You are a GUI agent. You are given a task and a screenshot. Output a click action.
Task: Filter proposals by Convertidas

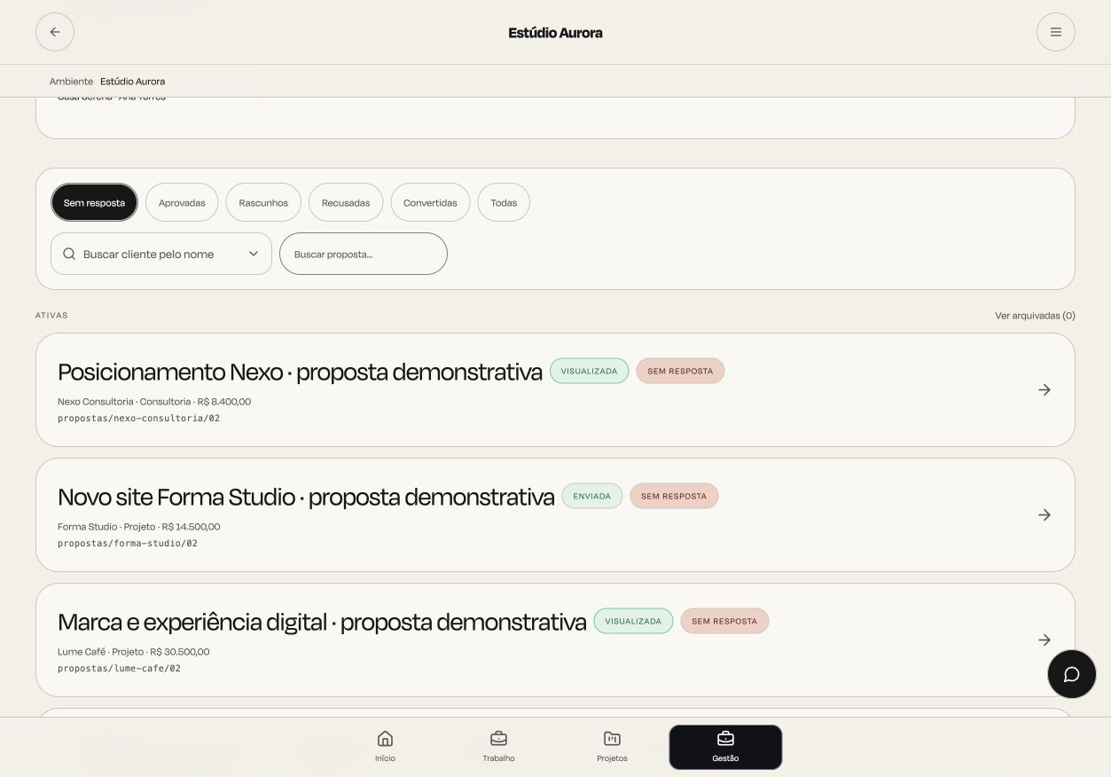click(x=430, y=202)
